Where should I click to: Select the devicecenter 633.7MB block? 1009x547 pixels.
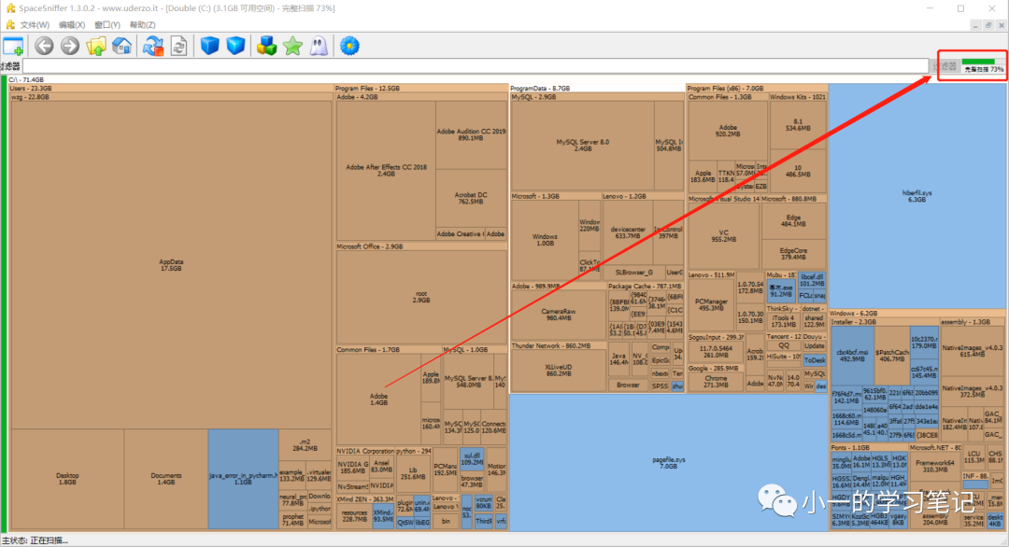coord(628,232)
